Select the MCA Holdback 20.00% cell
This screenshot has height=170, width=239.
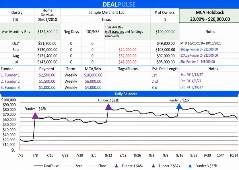coord(209,16)
